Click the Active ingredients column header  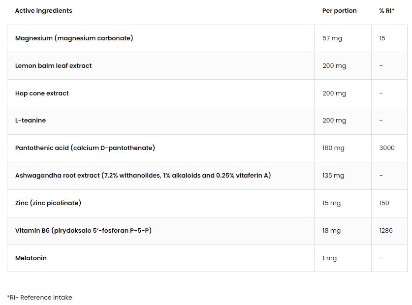click(x=43, y=10)
